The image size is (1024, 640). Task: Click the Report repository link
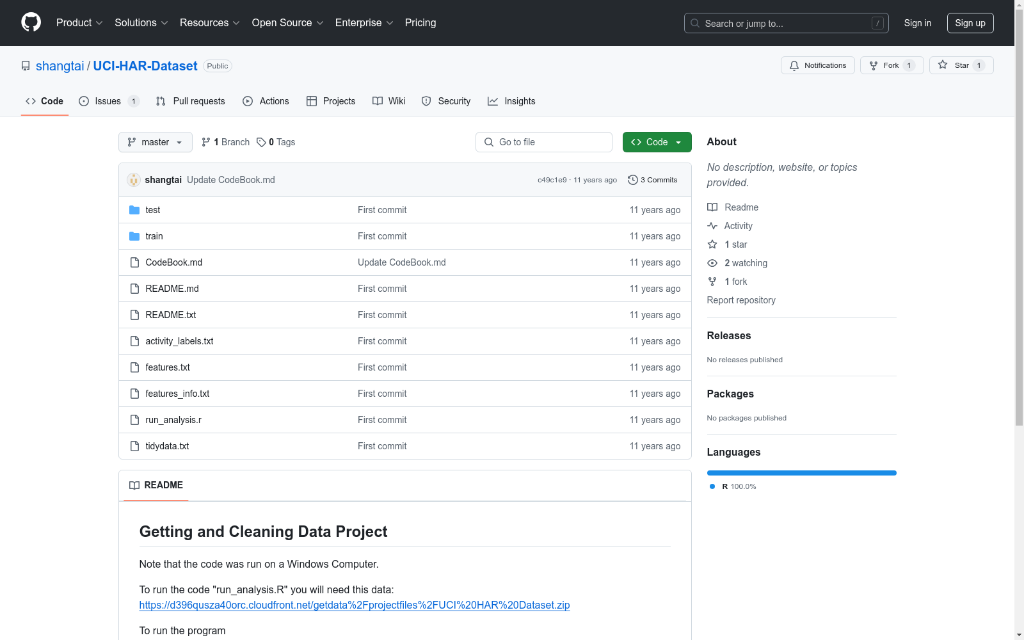pyautogui.click(x=741, y=300)
